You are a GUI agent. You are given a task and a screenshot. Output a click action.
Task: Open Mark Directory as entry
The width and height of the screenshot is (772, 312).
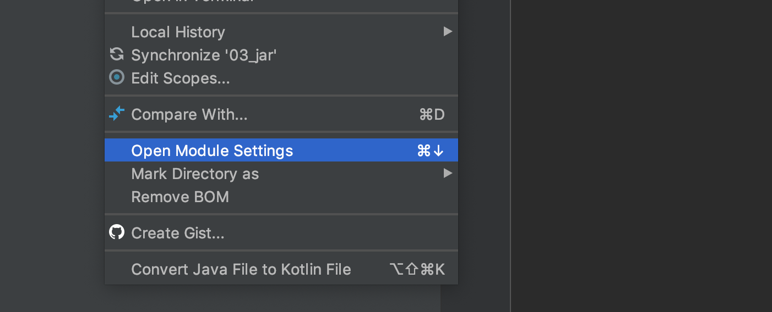click(x=281, y=174)
